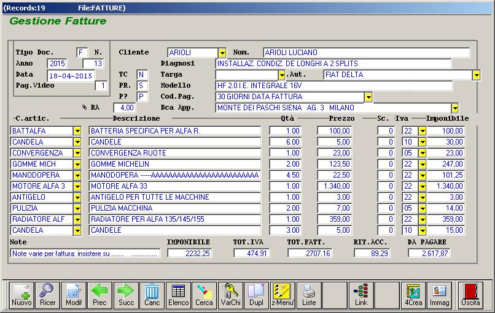Click the TOT.FATT. field 2707.16
The width and height of the screenshot is (495, 313).
[310, 253]
